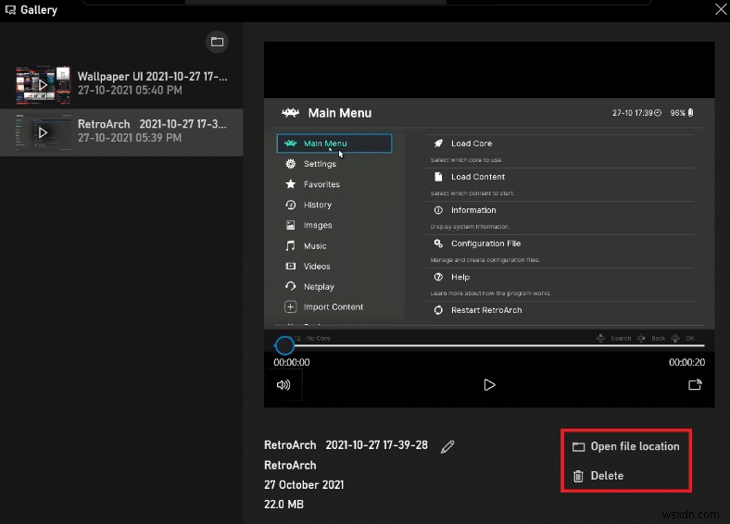Click the share/cast icon on player

[x=695, y=385]
